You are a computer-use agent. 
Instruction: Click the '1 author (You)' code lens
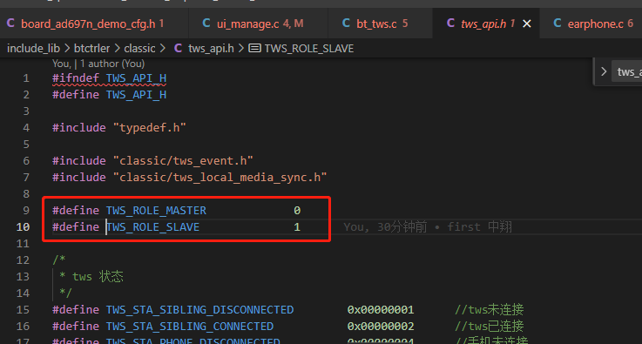tap(112, 64)
